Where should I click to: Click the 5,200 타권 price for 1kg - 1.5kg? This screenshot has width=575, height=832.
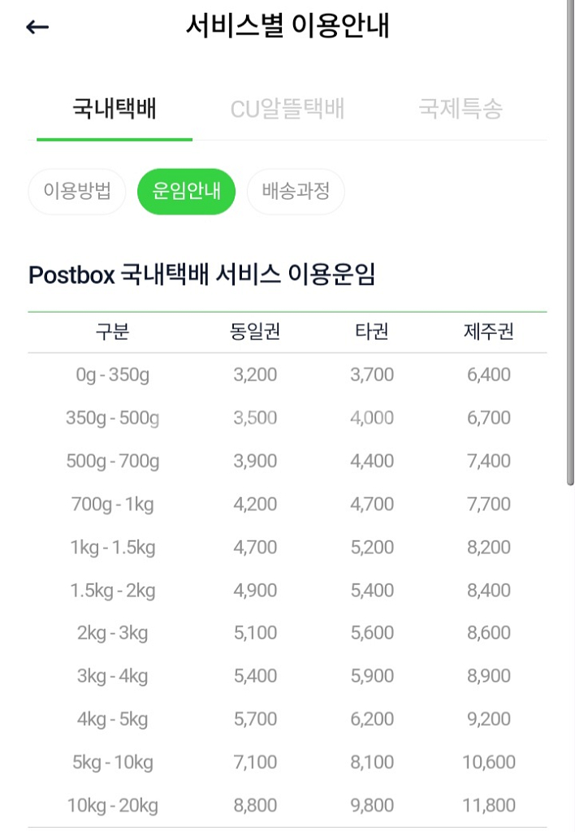click(x=372, y=547)
